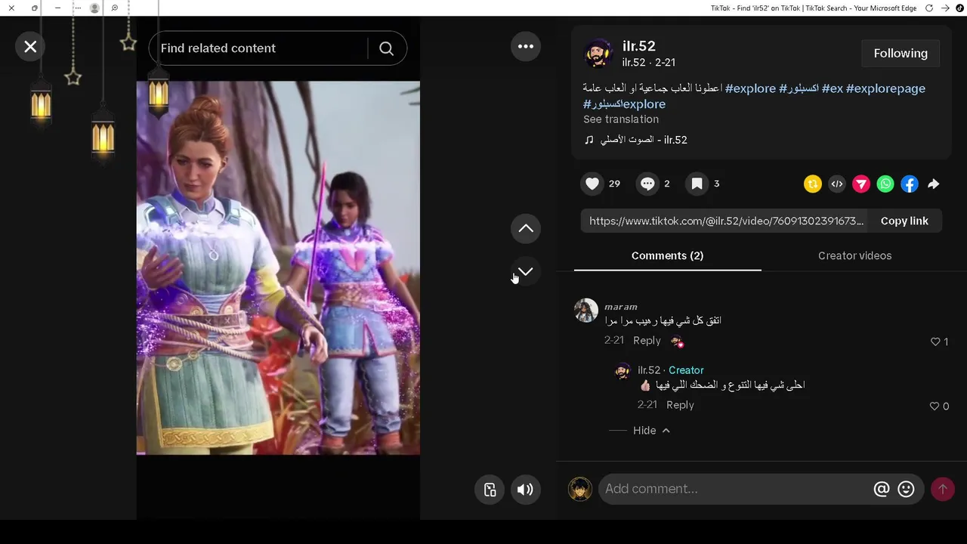Reply to ilr.52's creator comment

coord(680,405)
